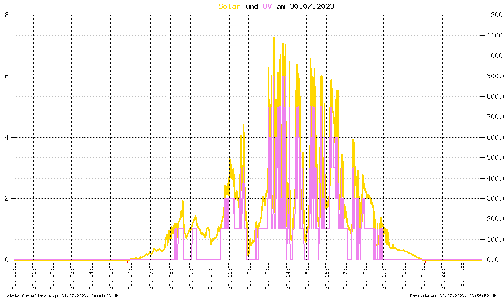Click time label '30. 04:00'
Viewport: 504px width, 299px height.
point(91,276)
